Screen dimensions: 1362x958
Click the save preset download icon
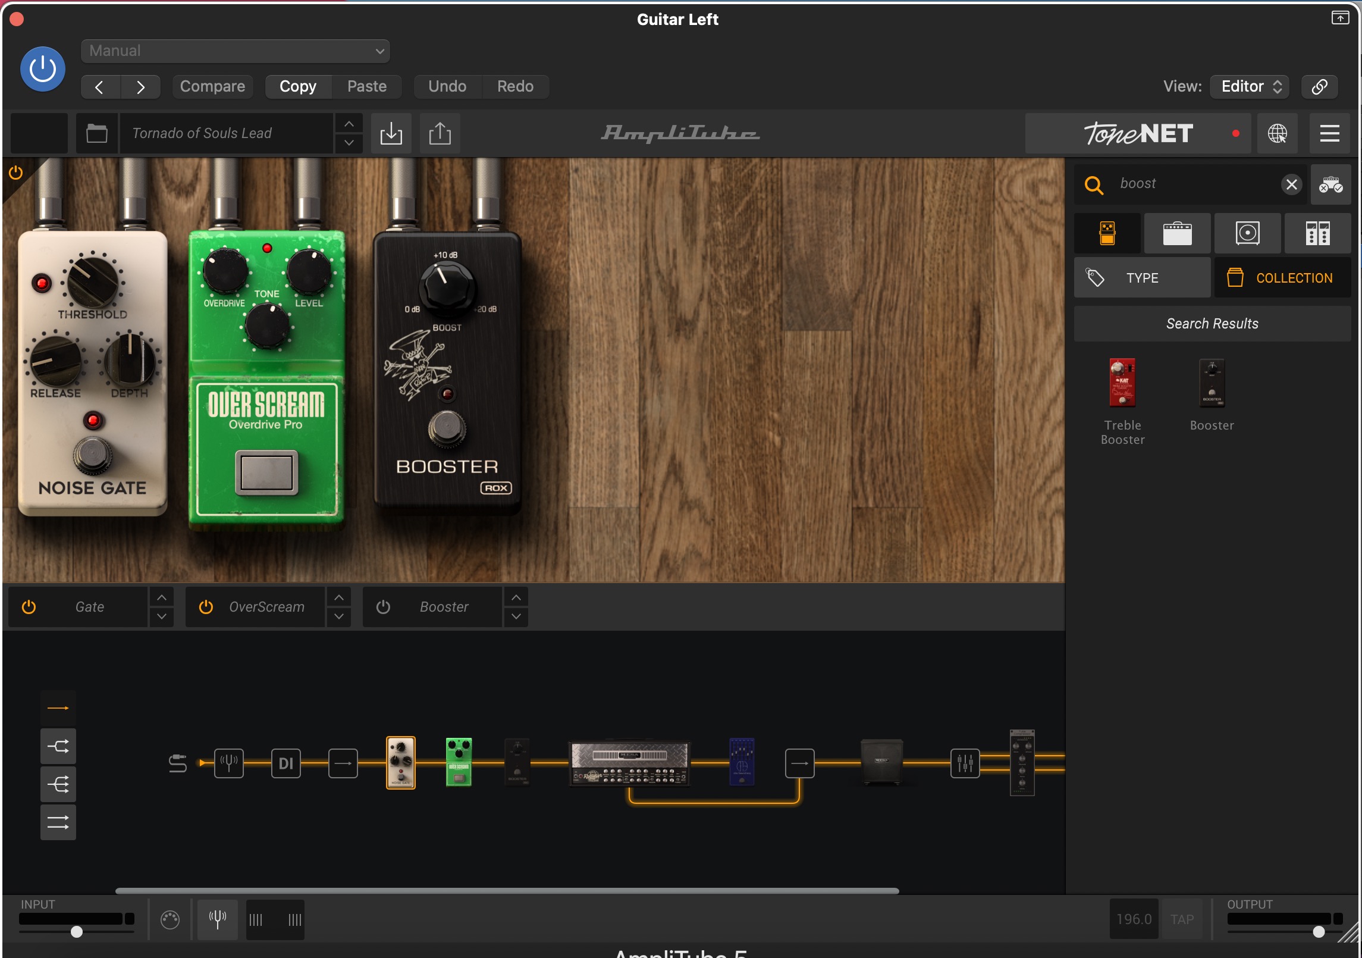[x=391, y=133]
